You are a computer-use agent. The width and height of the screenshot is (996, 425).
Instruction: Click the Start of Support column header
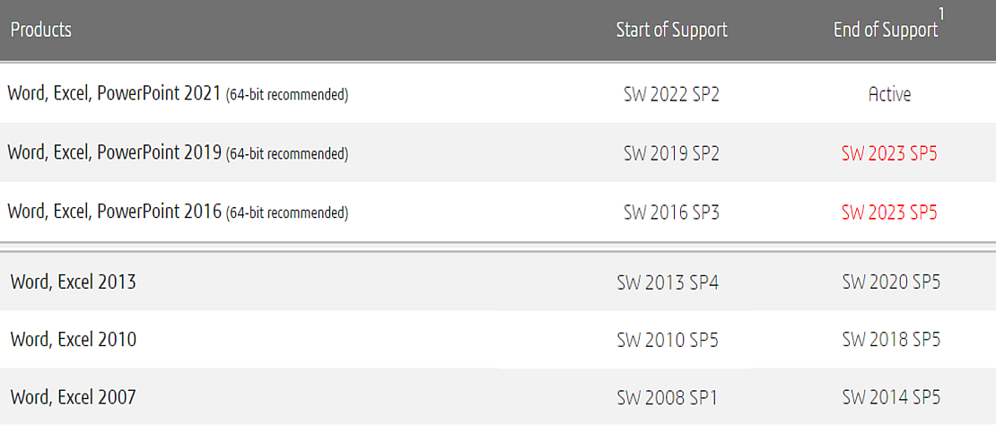pos(672,30)
